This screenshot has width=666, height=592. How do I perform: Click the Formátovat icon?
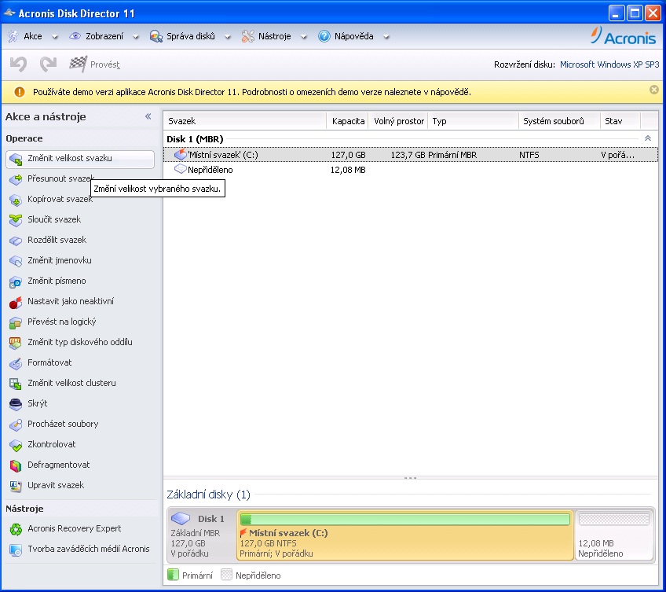coord(16,363)
